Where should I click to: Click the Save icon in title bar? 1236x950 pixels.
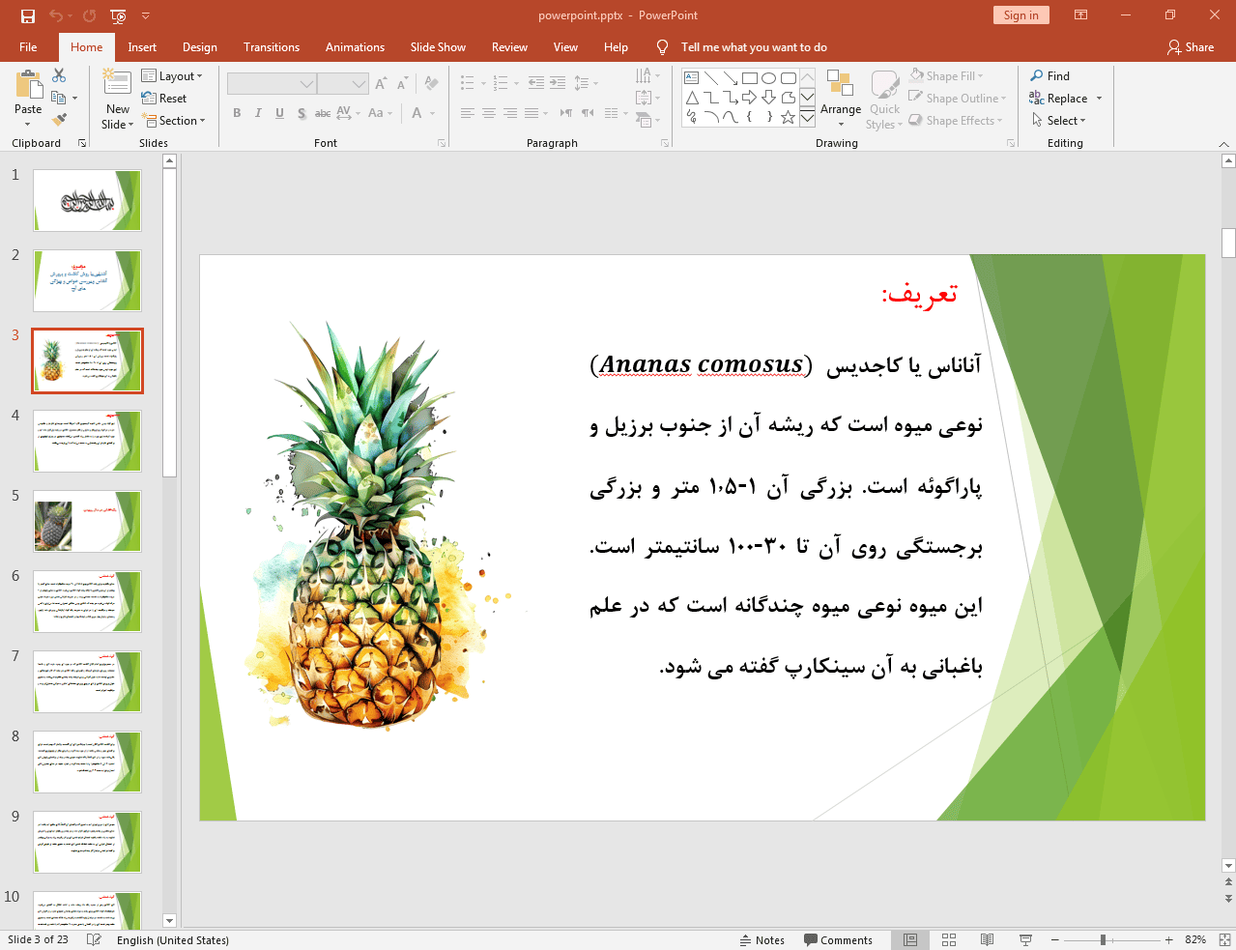[27, 15]
